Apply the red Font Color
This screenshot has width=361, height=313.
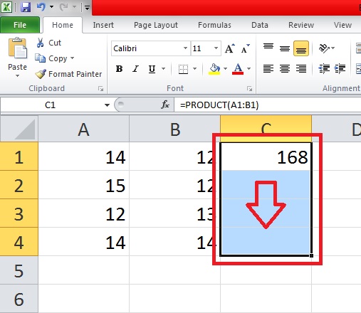[238, 69]
